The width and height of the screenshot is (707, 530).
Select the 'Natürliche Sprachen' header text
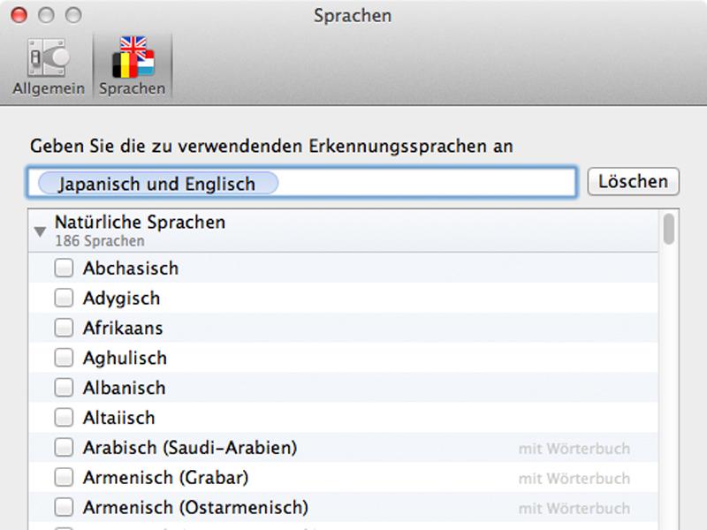tap(140, 223)
